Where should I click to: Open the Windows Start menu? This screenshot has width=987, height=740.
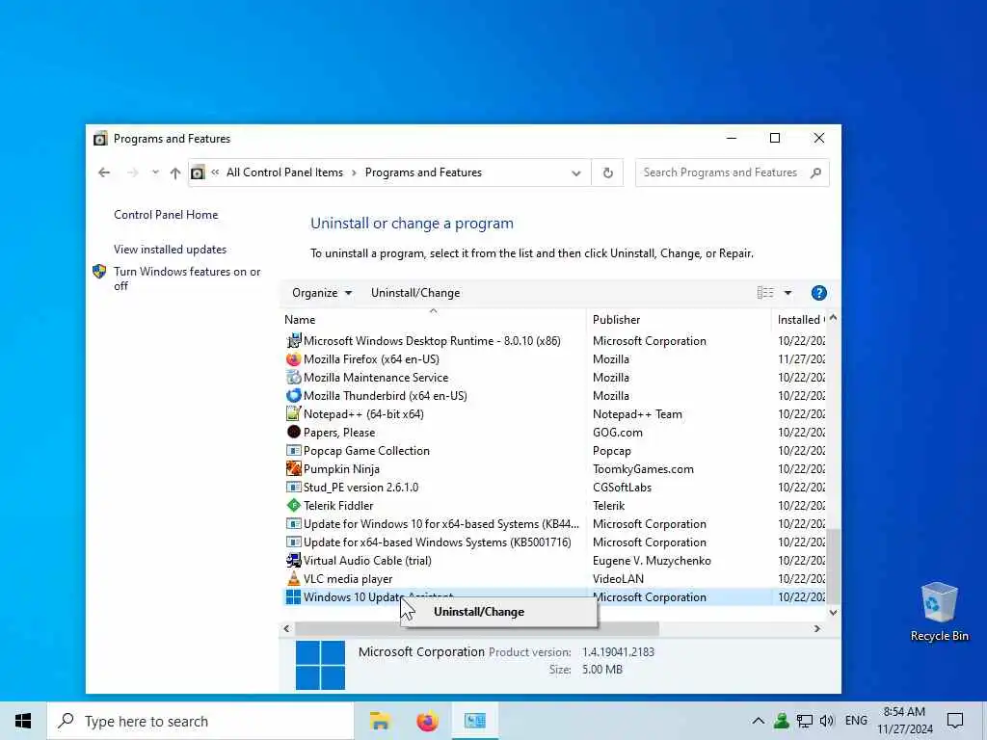pos(23,721)
